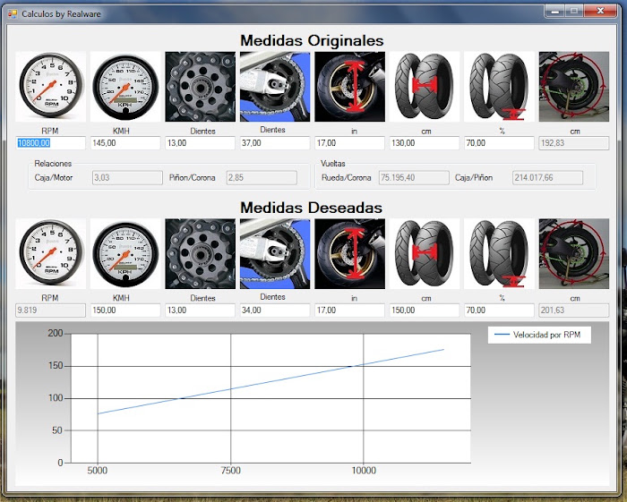Click the desired rim inches field 17,00
Screen dimensions: 627x502
349,311
